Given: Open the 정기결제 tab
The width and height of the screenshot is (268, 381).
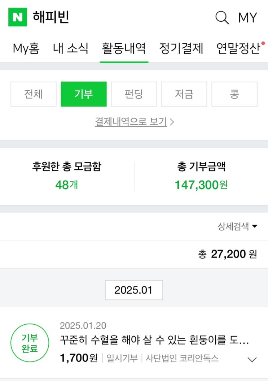Looking at the screenshot, I should (181, 48).
